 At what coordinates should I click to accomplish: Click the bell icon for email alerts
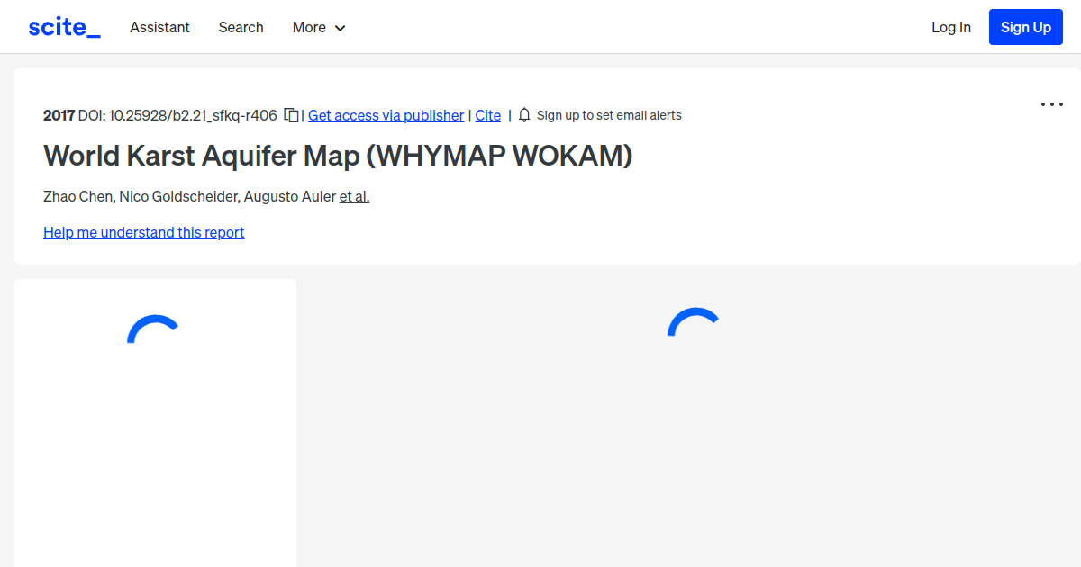pyautogui.click(x=523, y=115)
